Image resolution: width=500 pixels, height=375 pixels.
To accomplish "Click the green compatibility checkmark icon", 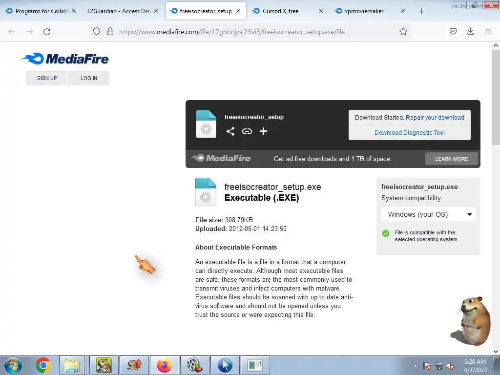I will tap(386, 233).
